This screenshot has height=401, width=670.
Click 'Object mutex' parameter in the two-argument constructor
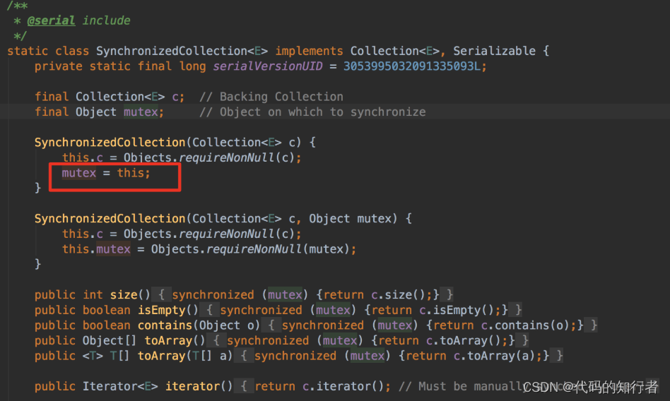click(x=350, y=219)
